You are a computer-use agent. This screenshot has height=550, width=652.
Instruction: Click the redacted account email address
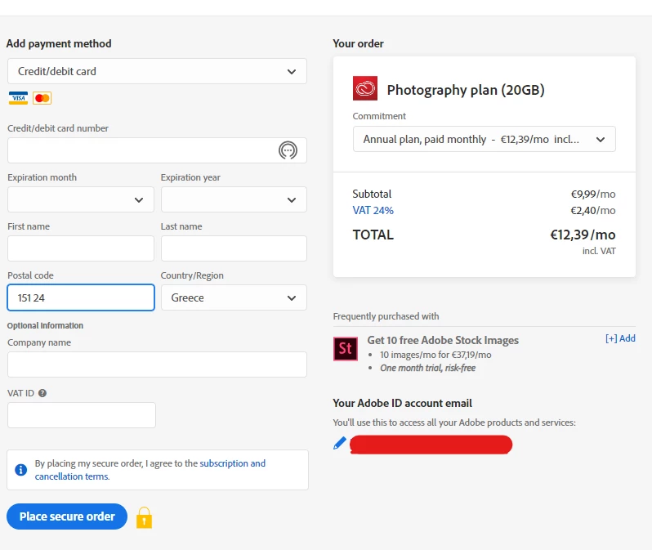[431, 445]
